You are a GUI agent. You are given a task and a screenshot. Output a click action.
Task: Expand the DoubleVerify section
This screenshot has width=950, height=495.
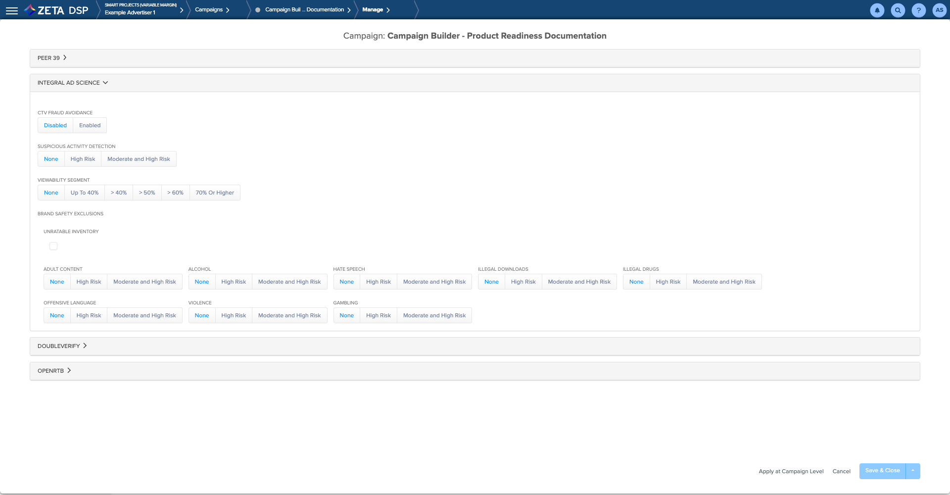tap(62, 346)
